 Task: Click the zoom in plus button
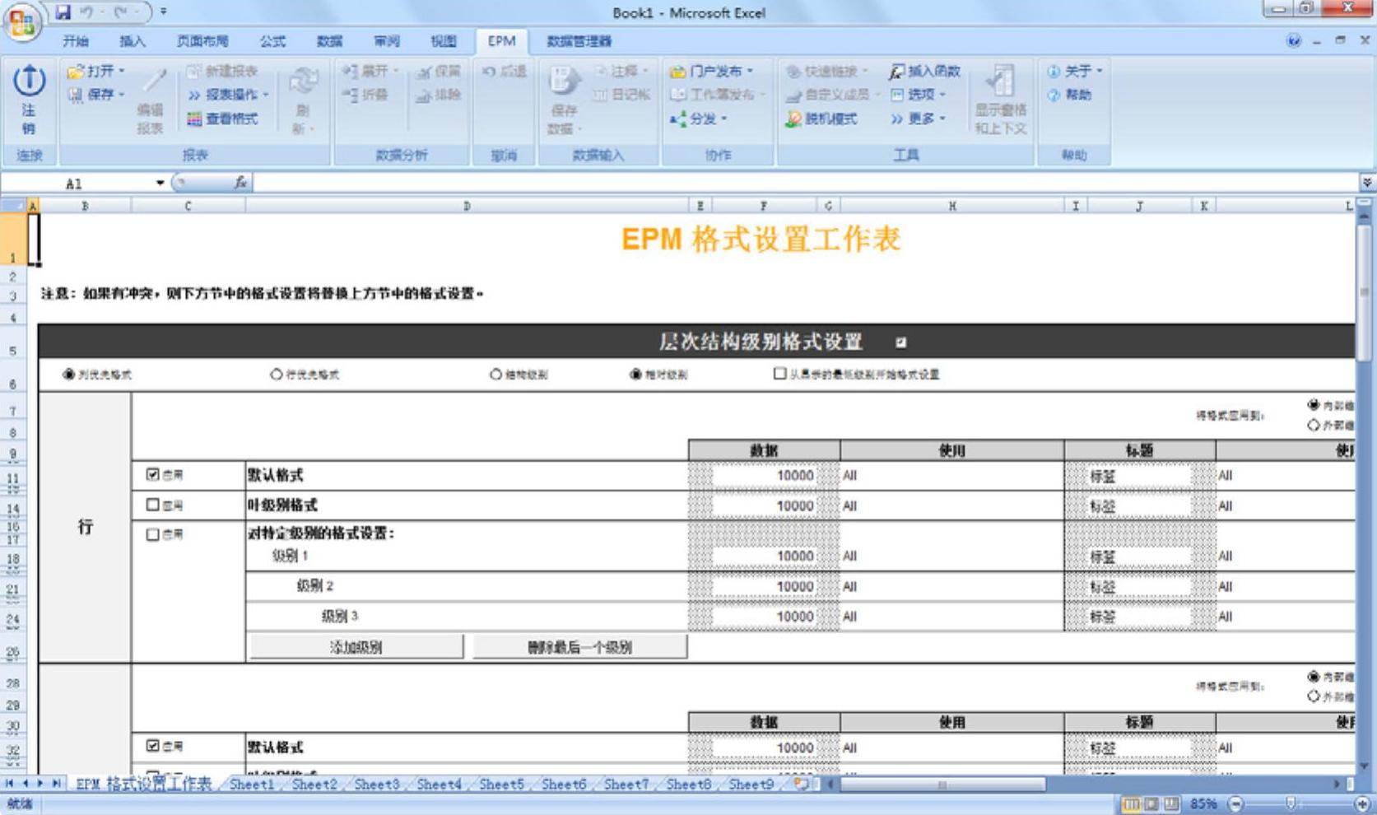[x=1363, y=803]
